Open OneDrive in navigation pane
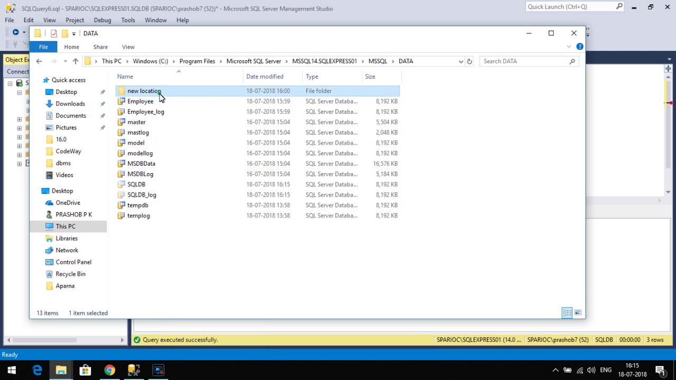 tap(68, 203)
